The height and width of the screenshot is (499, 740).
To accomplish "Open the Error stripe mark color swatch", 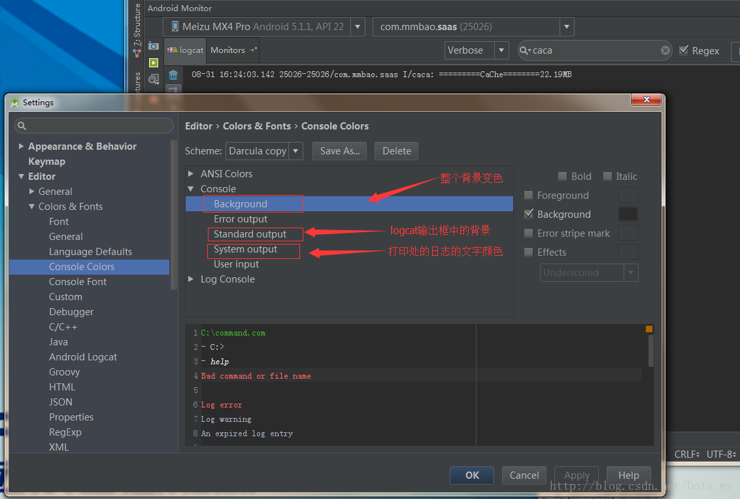I will tap(628, 233).
